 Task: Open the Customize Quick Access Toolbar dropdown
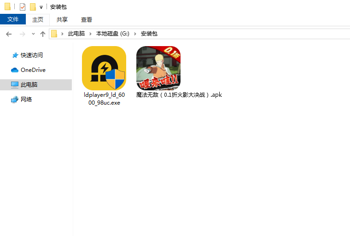coord(41,7)
